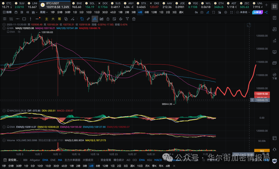The width and height of the screenshot is (279, 169).
Task: Switch to the SOL ticker tab
Action: tap(90, 5)
